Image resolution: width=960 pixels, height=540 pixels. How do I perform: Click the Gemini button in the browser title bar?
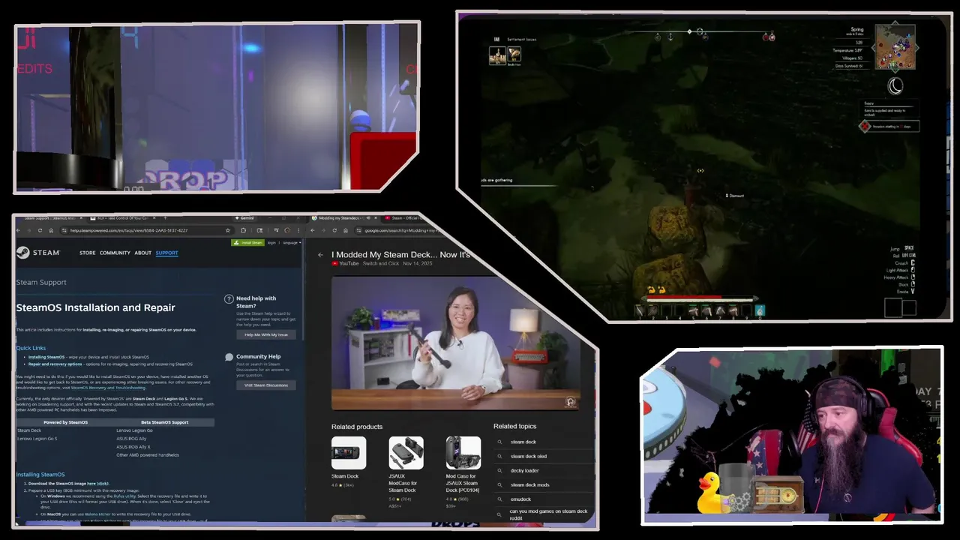pos(244,217)
